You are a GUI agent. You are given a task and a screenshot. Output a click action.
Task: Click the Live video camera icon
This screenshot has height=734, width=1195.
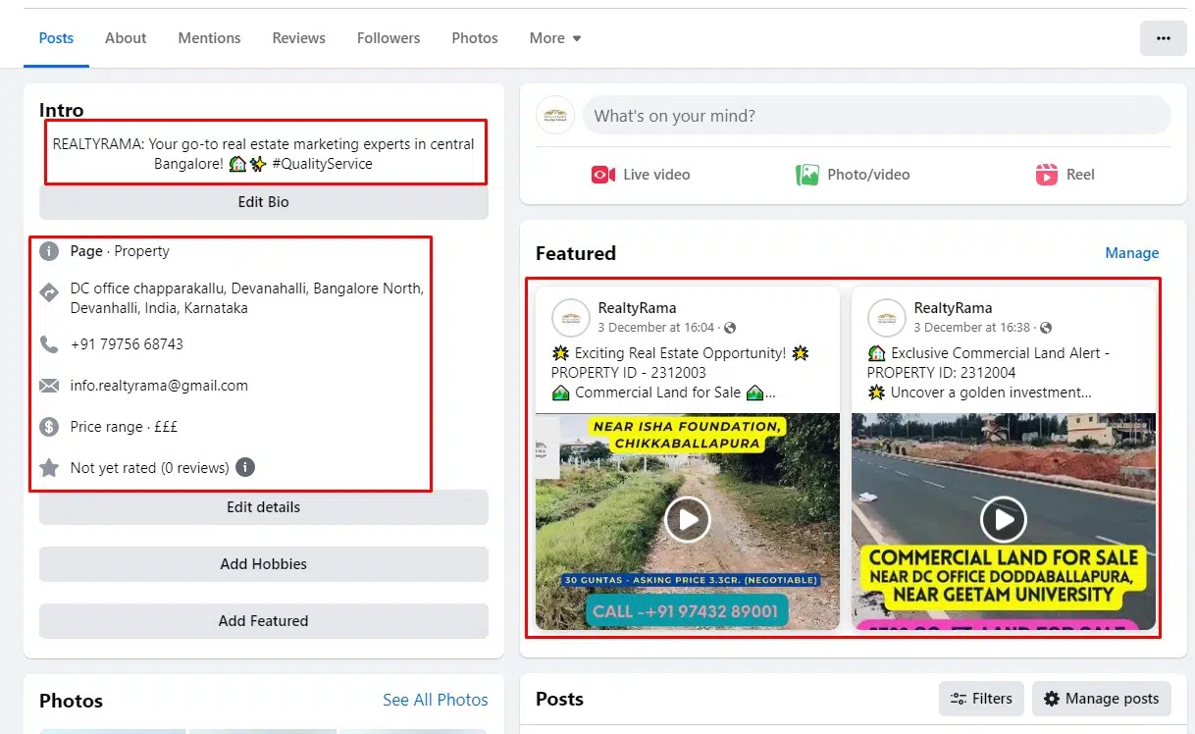(602, 175)
